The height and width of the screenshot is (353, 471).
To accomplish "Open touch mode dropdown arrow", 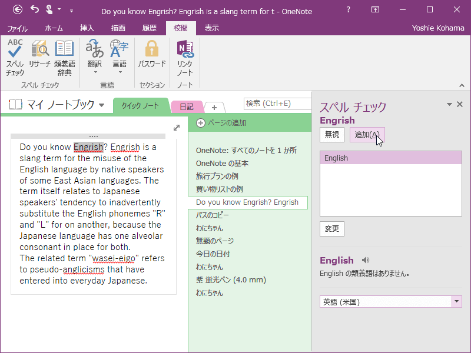I will pyautogui.click(x=59, y=9).
